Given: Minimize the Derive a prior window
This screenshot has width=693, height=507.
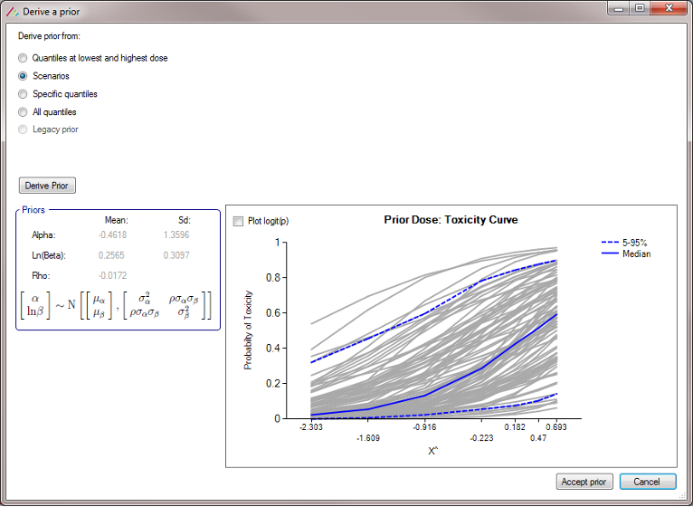Looking at the screenshot, I should 620,8.
